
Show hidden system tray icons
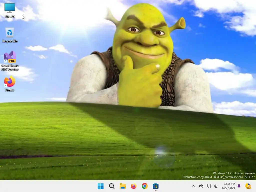click(193, 186)
